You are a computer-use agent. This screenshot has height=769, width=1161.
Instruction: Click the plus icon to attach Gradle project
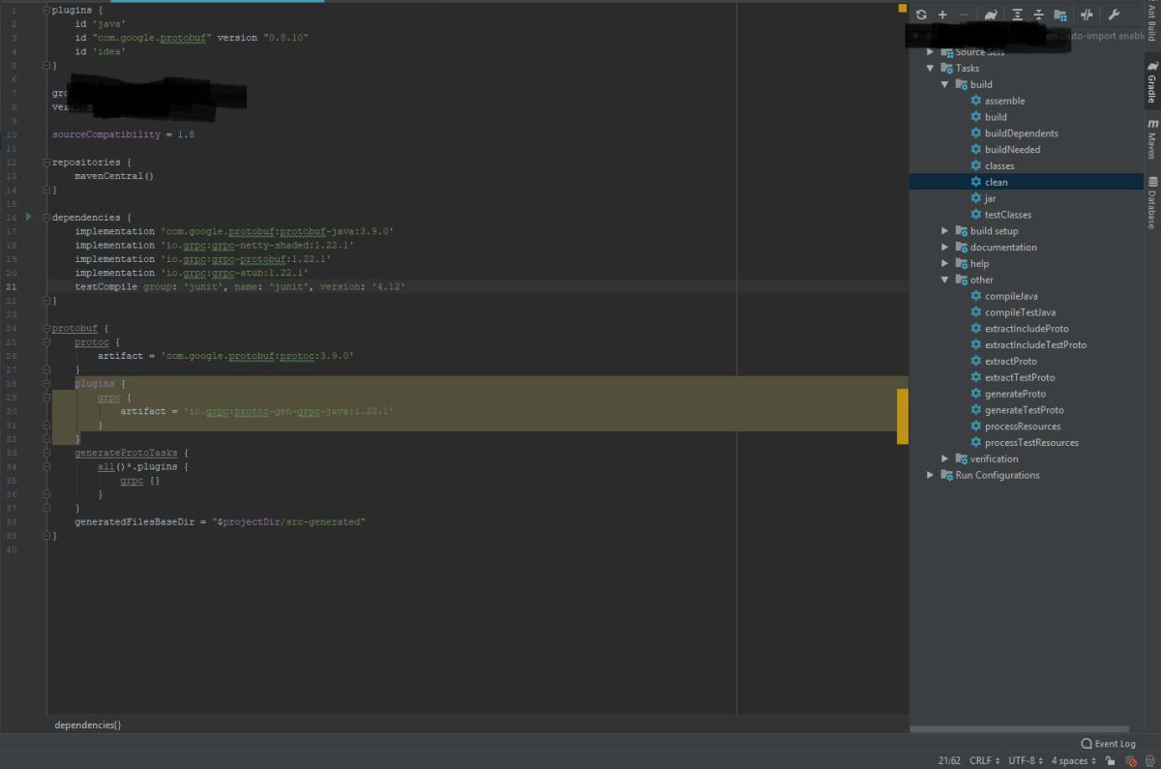(942, 15)
